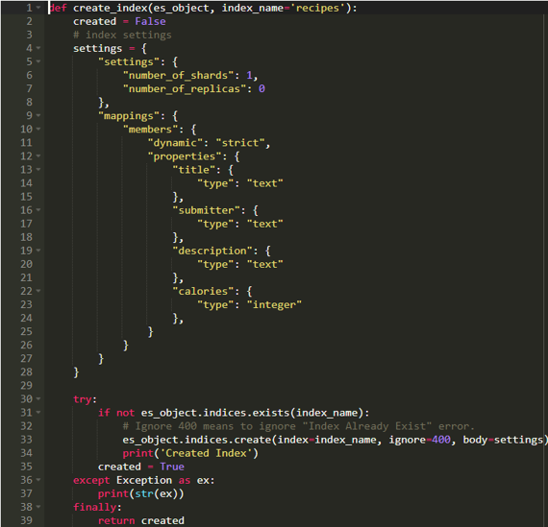Place cursor at return created statement
This screenshot has height=527, width=548.
point(141,520)
